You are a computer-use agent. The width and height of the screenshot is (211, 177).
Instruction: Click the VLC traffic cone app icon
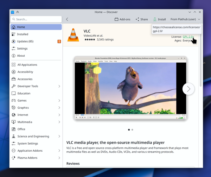tap(73, 35)
